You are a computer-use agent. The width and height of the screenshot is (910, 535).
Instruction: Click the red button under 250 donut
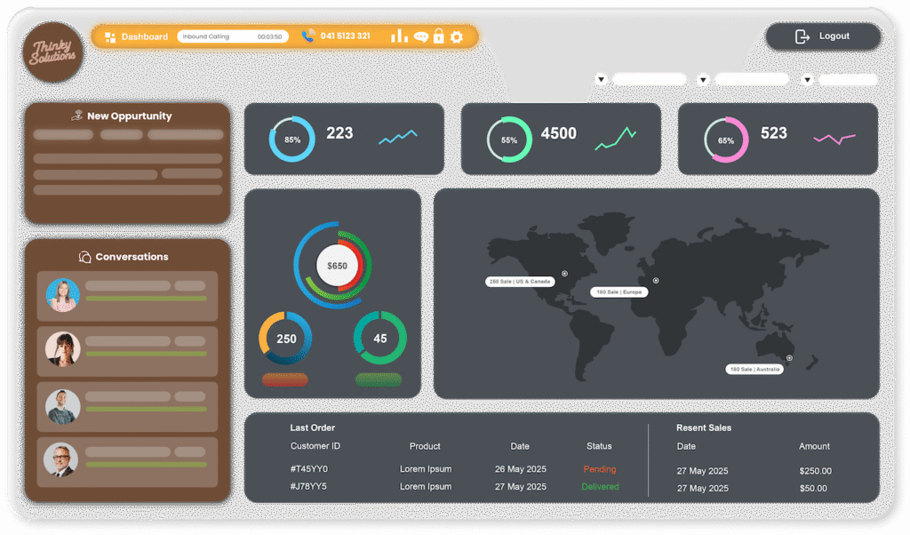pos(284,379)
